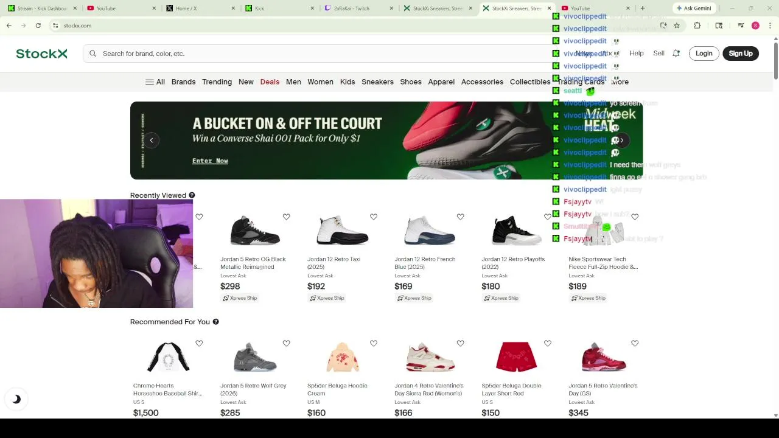The height and width of the screenshot is (438, 779).
Task: Show Recently Viewed help question icon
Action: click(x=192, y=195)
